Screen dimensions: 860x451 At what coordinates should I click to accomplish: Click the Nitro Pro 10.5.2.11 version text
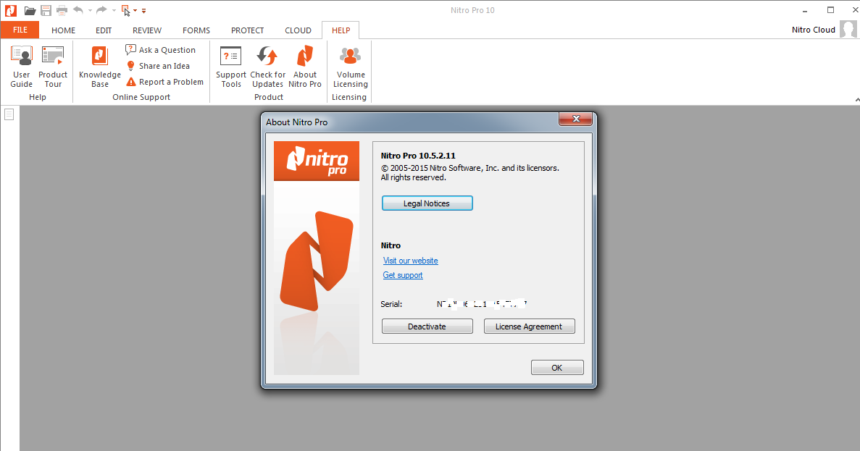(418, 156)
